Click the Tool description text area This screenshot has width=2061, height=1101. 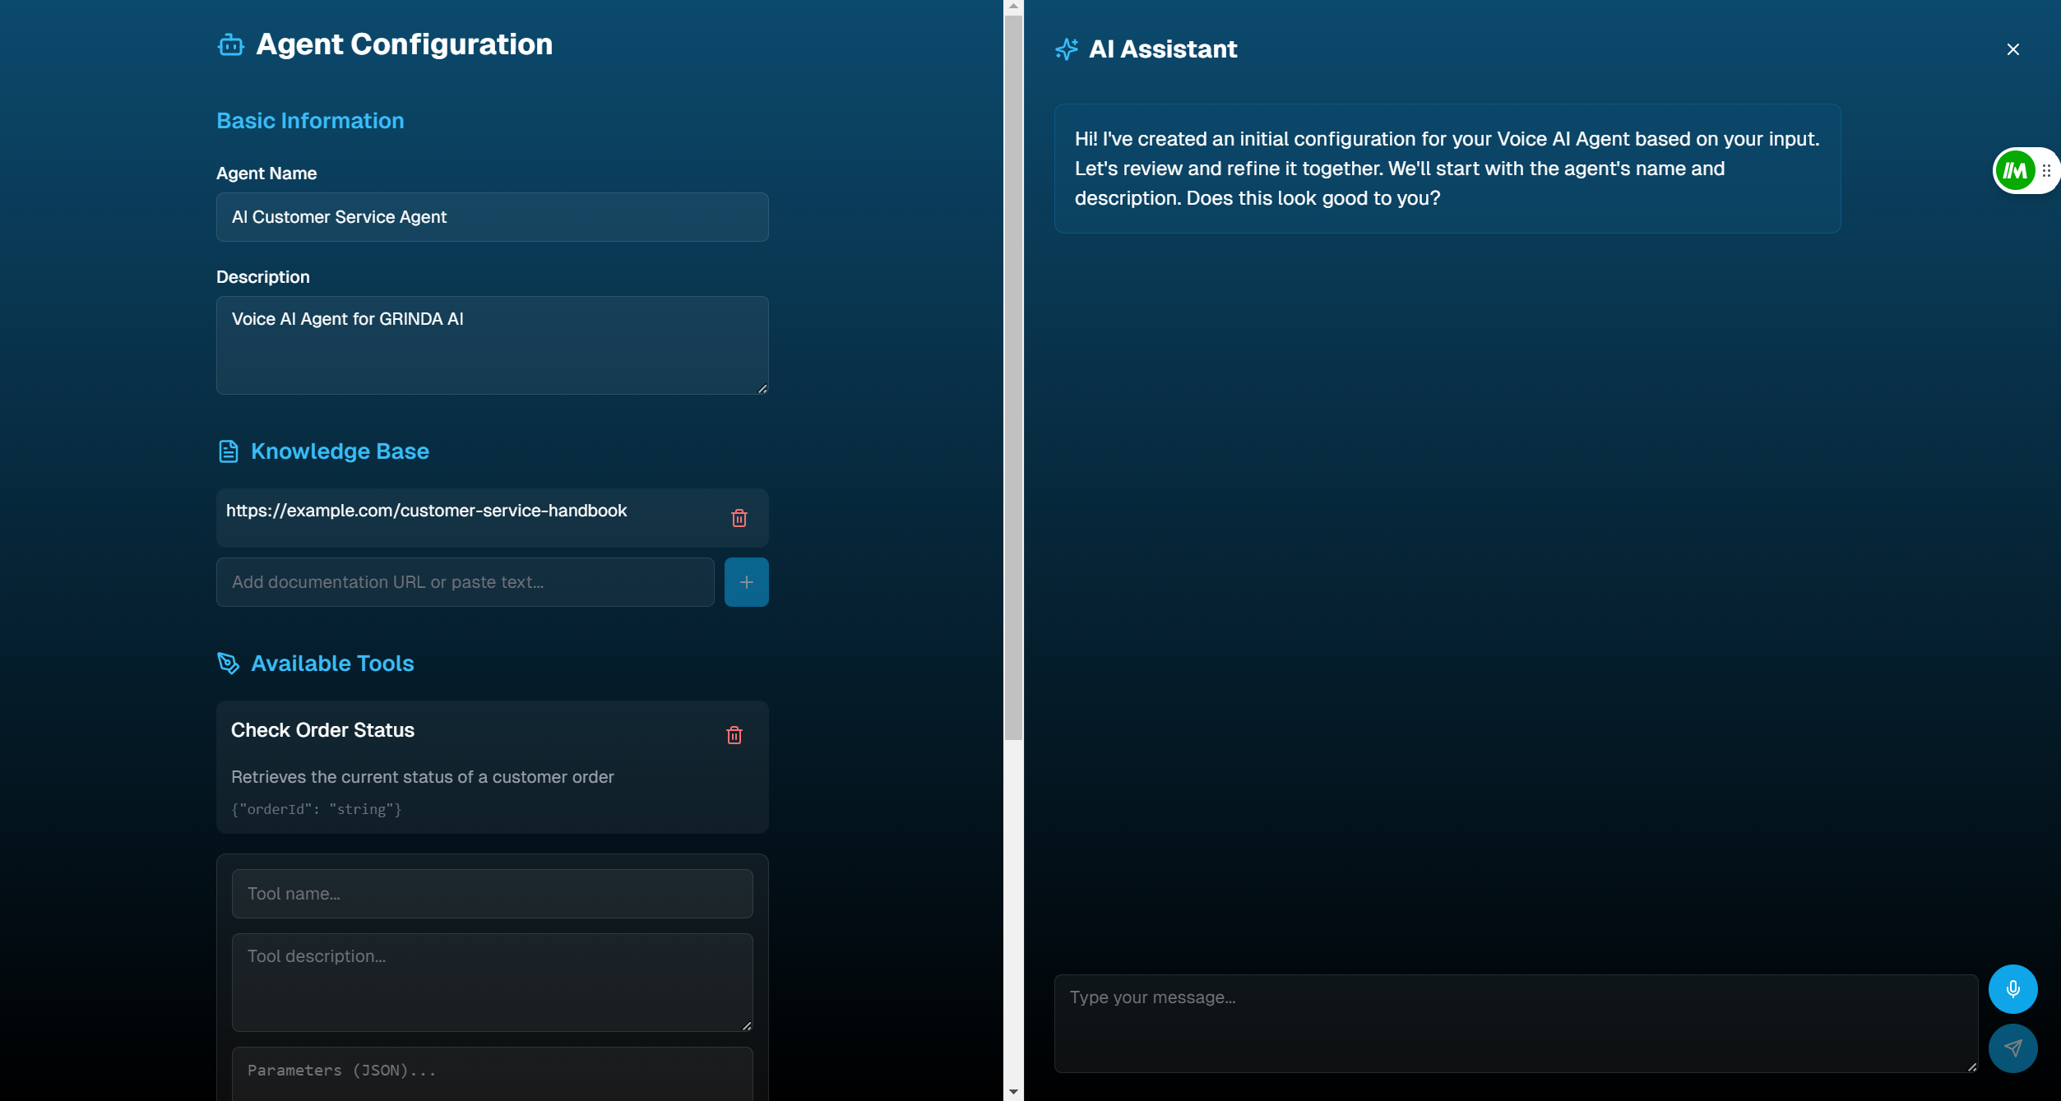[x=492, y=983]
